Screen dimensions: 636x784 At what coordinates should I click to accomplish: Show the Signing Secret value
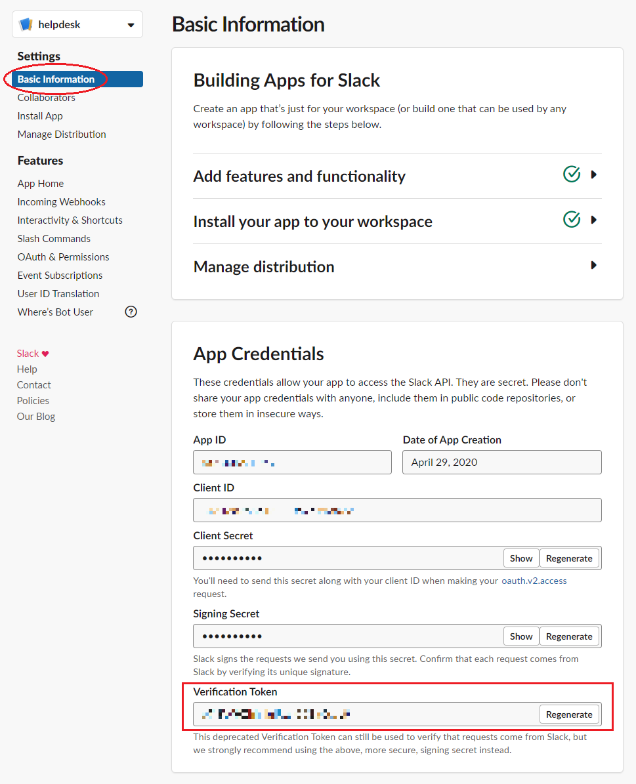pyautogui.click(x=521, y=636)
